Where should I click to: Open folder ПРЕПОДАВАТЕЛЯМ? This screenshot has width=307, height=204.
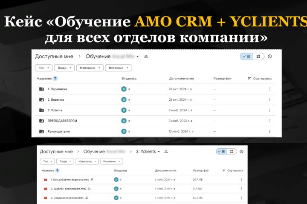(62, 121)
